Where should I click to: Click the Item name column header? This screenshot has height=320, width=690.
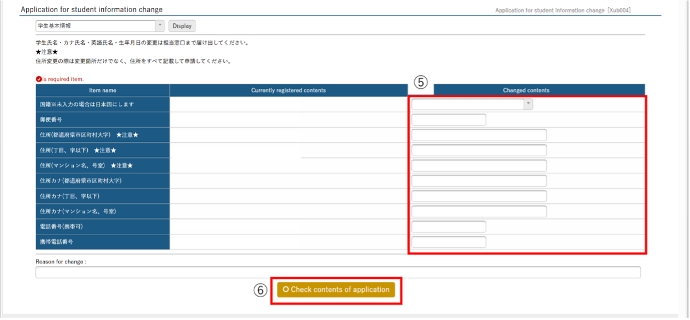[103, 90]
